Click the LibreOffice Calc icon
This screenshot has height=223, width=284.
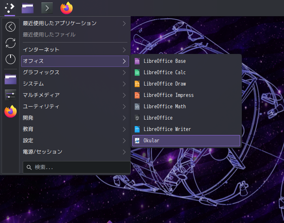tap(137, 73)
